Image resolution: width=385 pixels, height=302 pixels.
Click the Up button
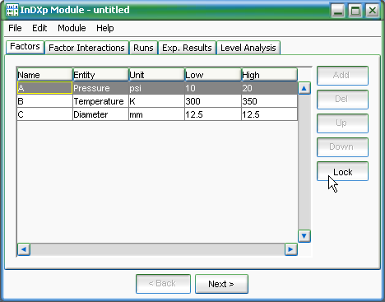(342, 123)
